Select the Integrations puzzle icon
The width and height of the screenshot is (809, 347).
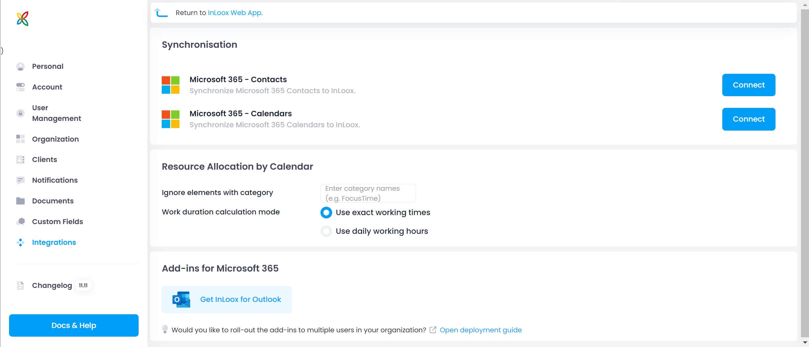point(20,242)
